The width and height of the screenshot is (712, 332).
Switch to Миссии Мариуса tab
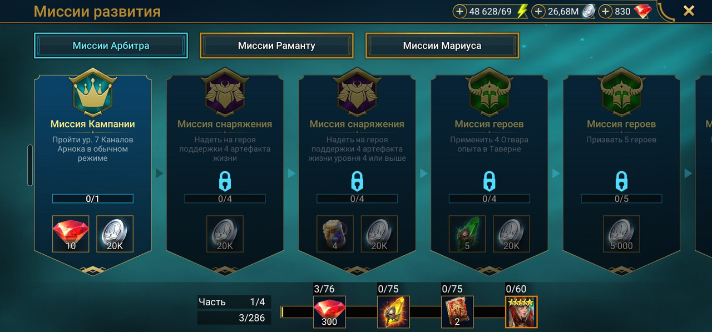442,46
